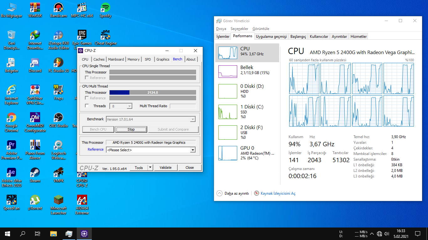This screenshot has height=240, width=428.
Task: Launch µTorrent from the desktop
Action: tap(35, 202)
